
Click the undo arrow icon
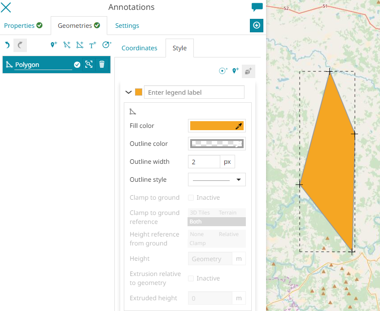[x=7, y=45]
